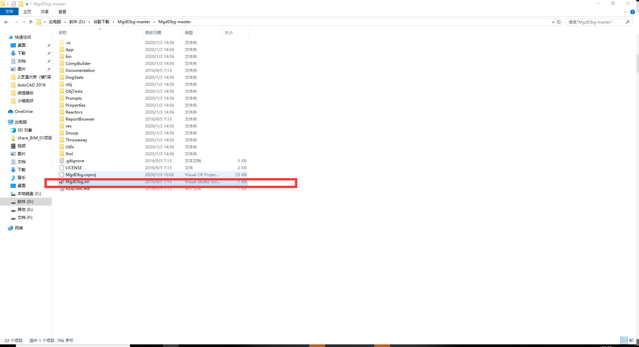The width and height of the screenshot is (639, 347).
Task: Select the obj folder
Action: (x=153, y=84)
